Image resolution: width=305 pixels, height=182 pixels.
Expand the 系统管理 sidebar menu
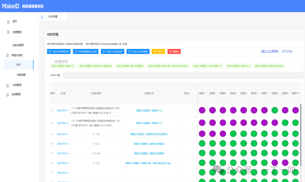click(16, 94)
